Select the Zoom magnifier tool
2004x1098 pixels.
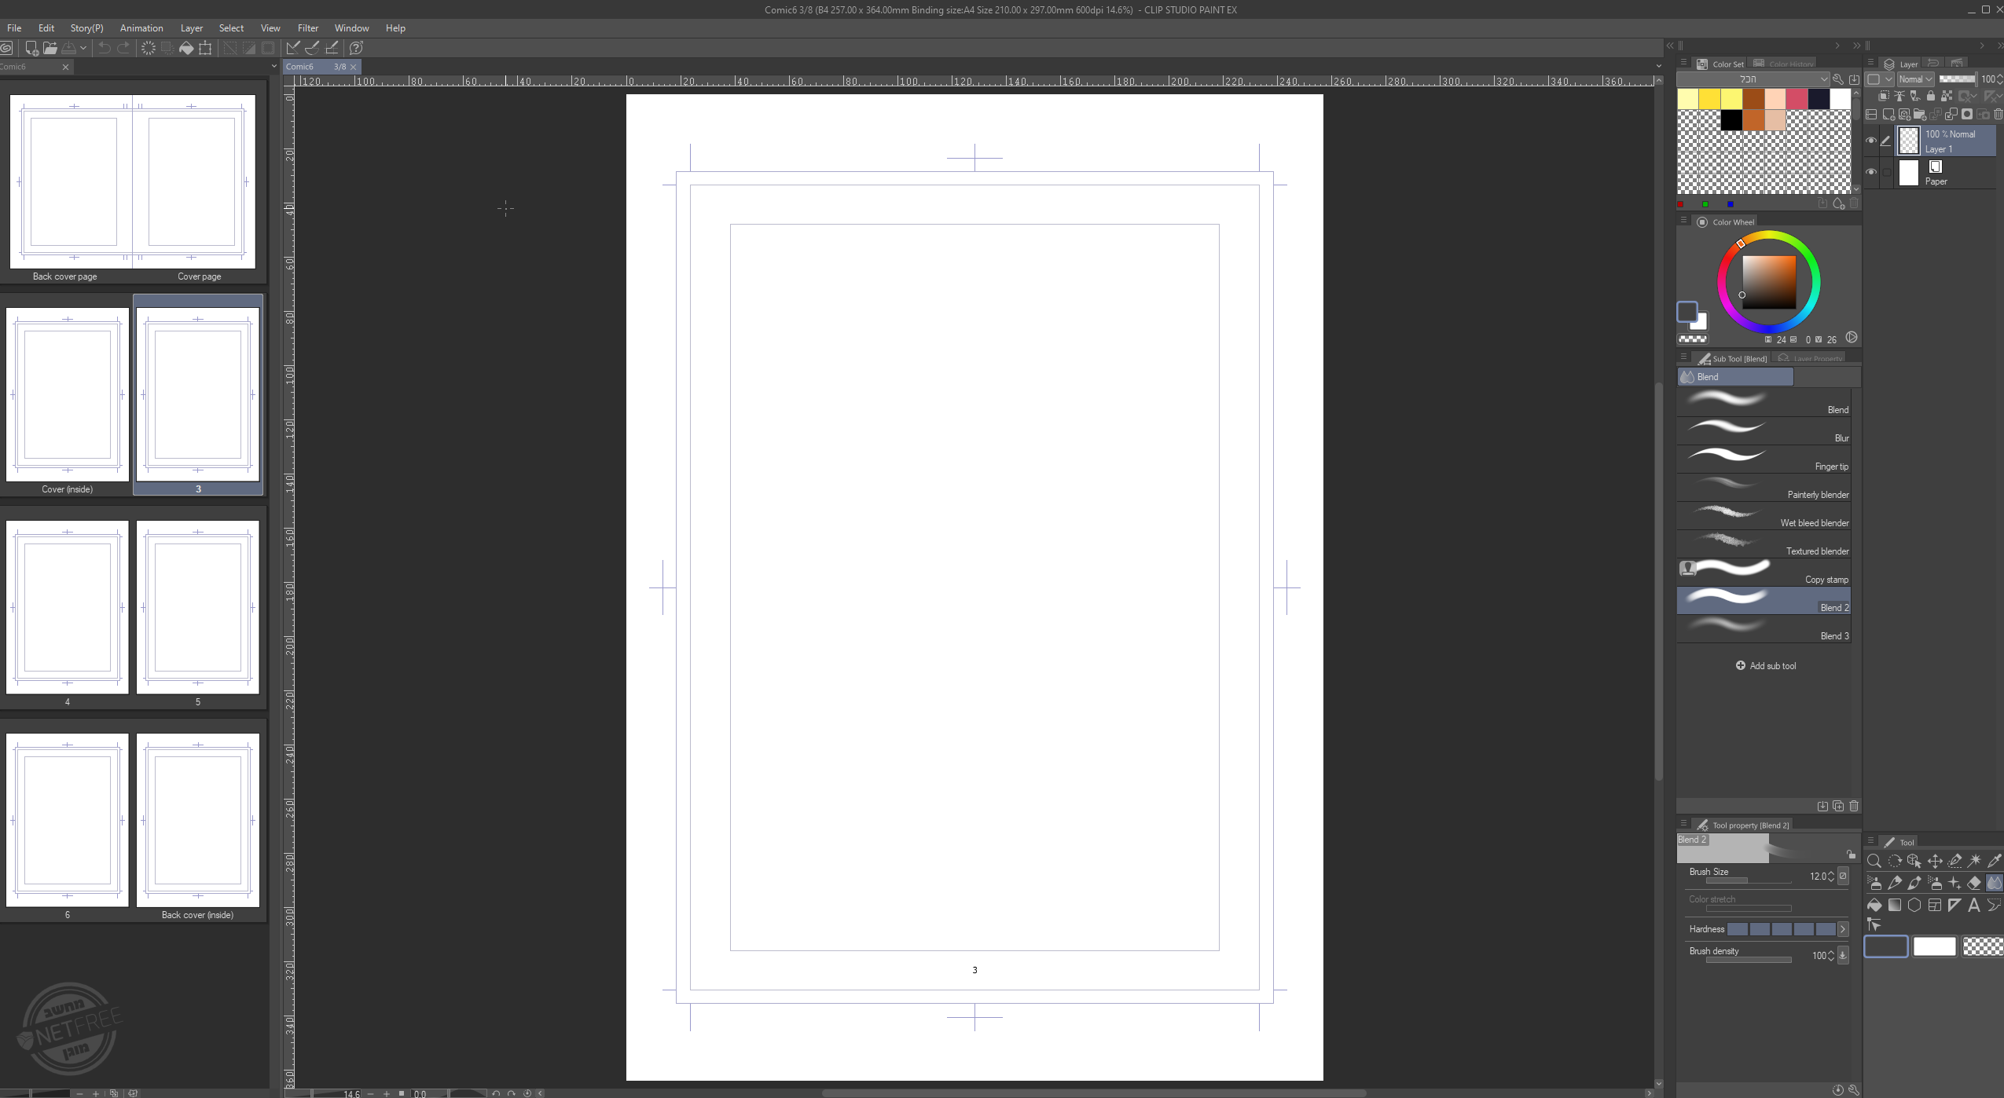tap(1874, 861)
